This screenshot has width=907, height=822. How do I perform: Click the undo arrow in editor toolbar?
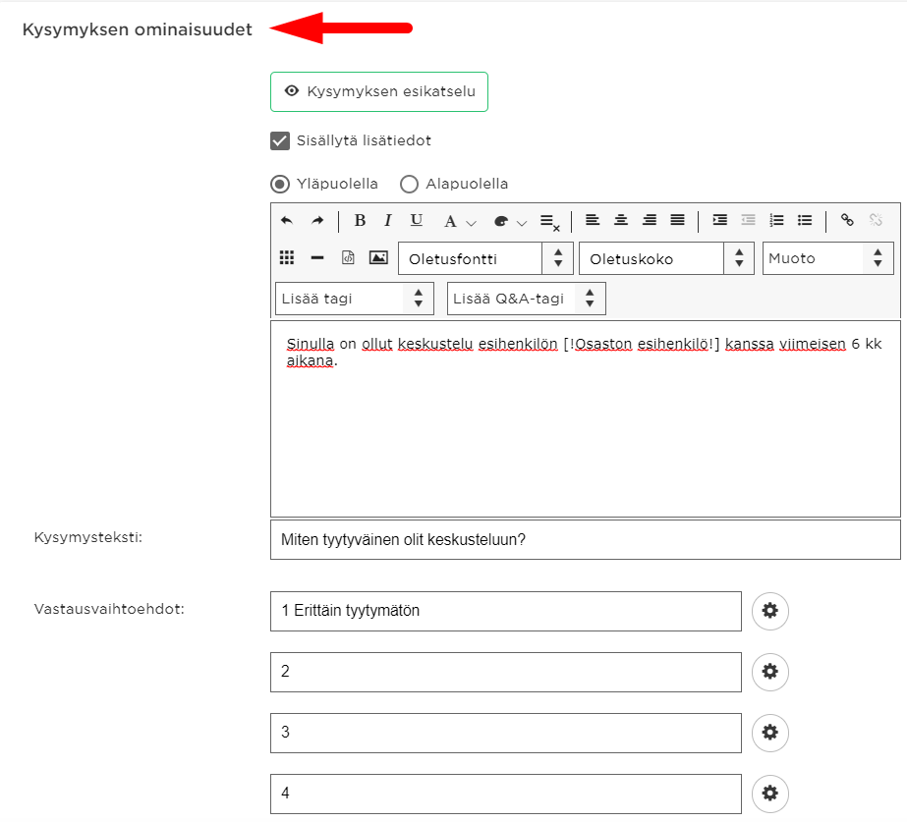(287, 220)
